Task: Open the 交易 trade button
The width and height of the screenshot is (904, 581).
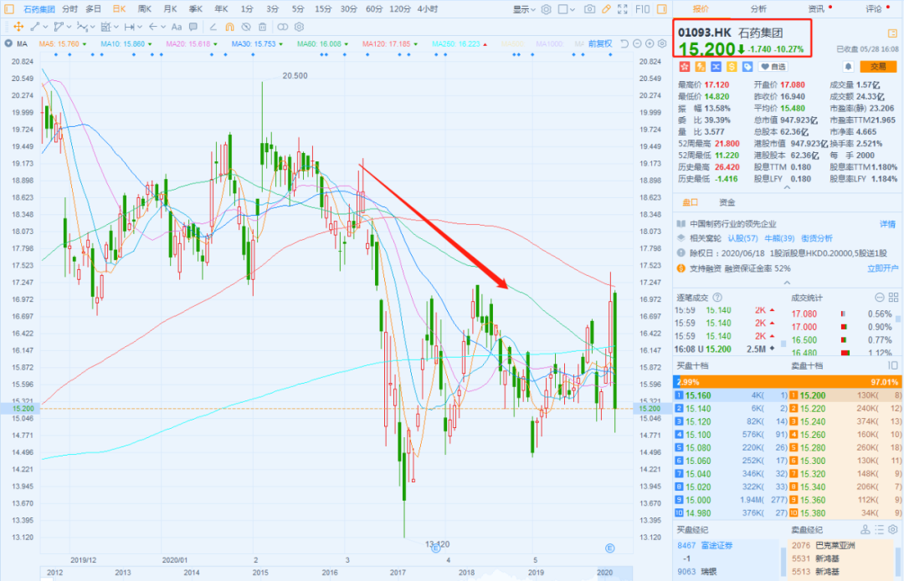Action: 878,67
